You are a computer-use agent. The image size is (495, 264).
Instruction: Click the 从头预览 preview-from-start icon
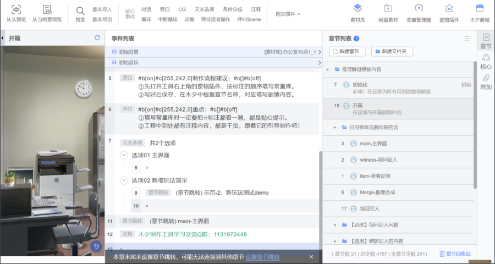point(16,9)
